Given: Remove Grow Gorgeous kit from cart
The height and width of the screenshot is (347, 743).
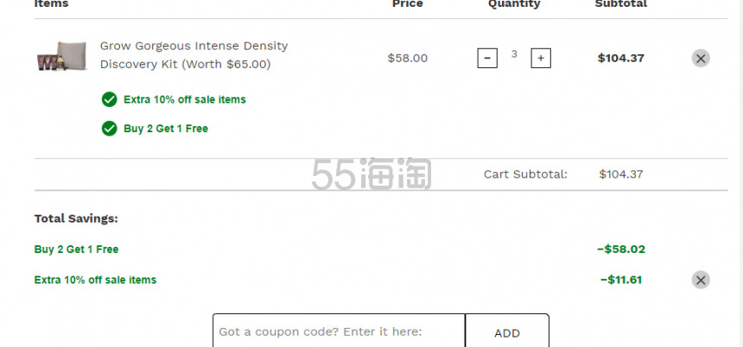Looking at the screenshot, I should (x=701, y=58).
